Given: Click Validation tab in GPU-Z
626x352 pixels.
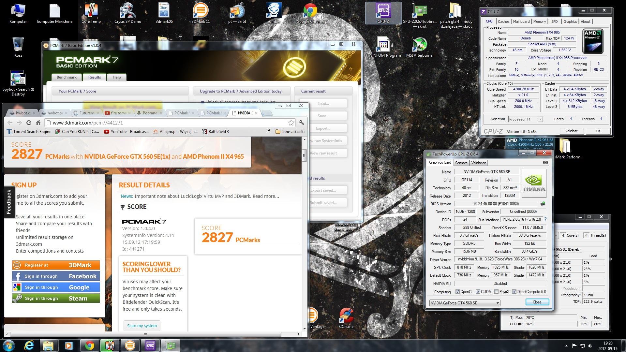Looking at the screenshot, I should (x=479, y=163).
